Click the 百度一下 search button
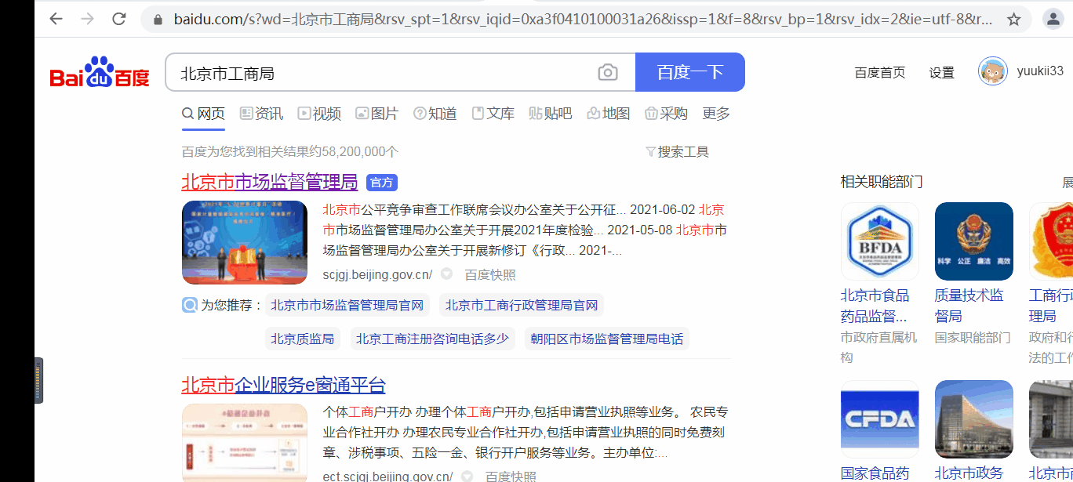Viewport: 1073px width, 482px height. click(689, 71)
